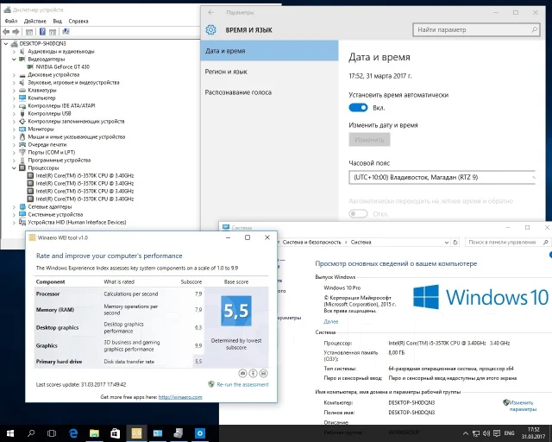
Task: Open the Action Center notification icon
Action: coord(497,433)
